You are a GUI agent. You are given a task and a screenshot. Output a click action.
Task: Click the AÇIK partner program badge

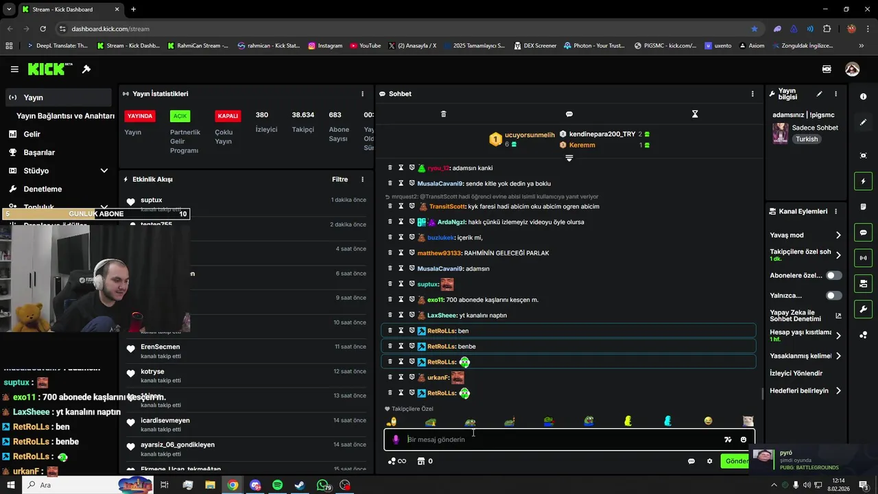[x=180, y=116]
